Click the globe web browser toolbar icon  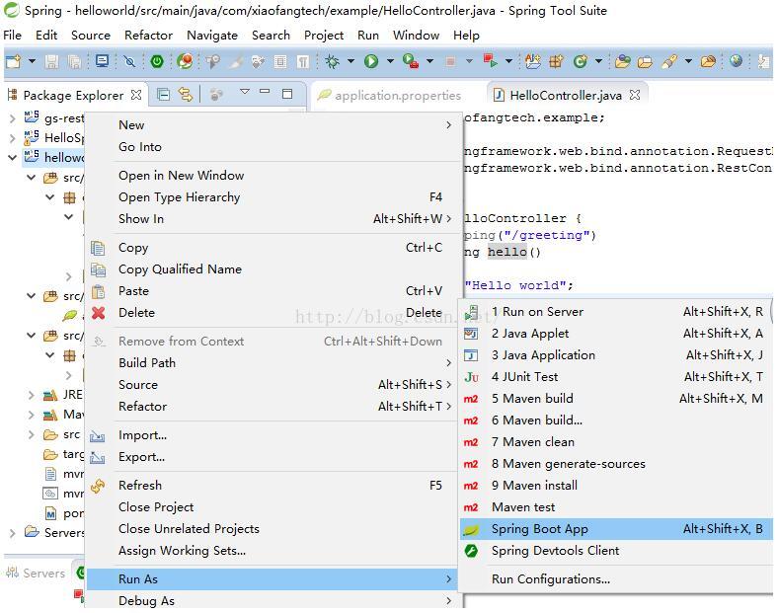click(x=737, y=61)
